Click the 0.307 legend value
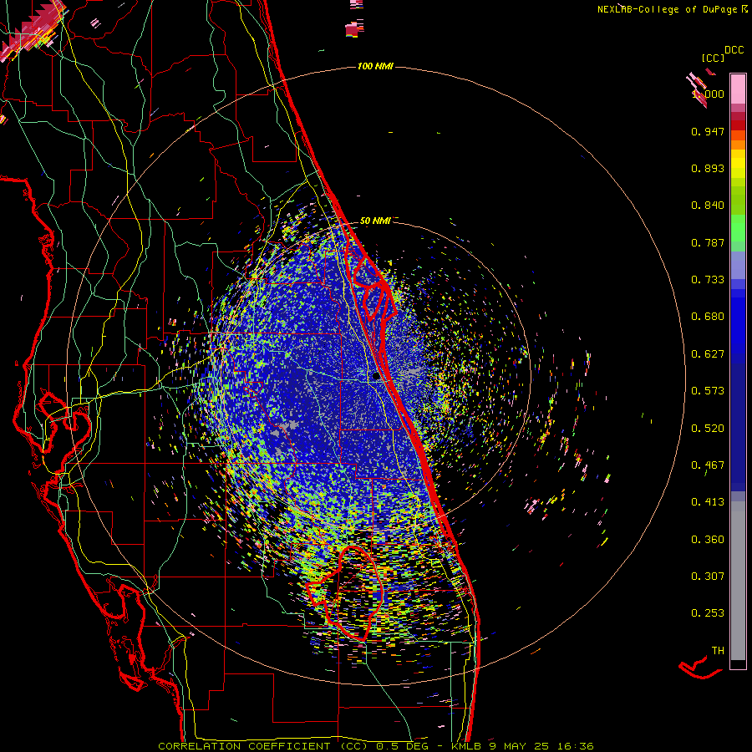Image resolution: width=752 pixels, height=752 pixels. (x=708, y=577)
